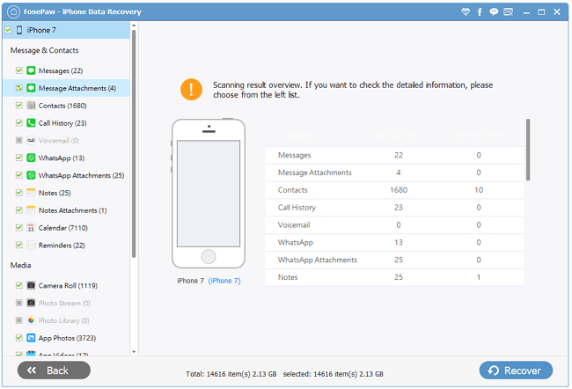Image resolution: width=572 pixels, height=389 pixels.
Task: Uncheck the Call History (23) checkbox
Action: pos(19,122)
